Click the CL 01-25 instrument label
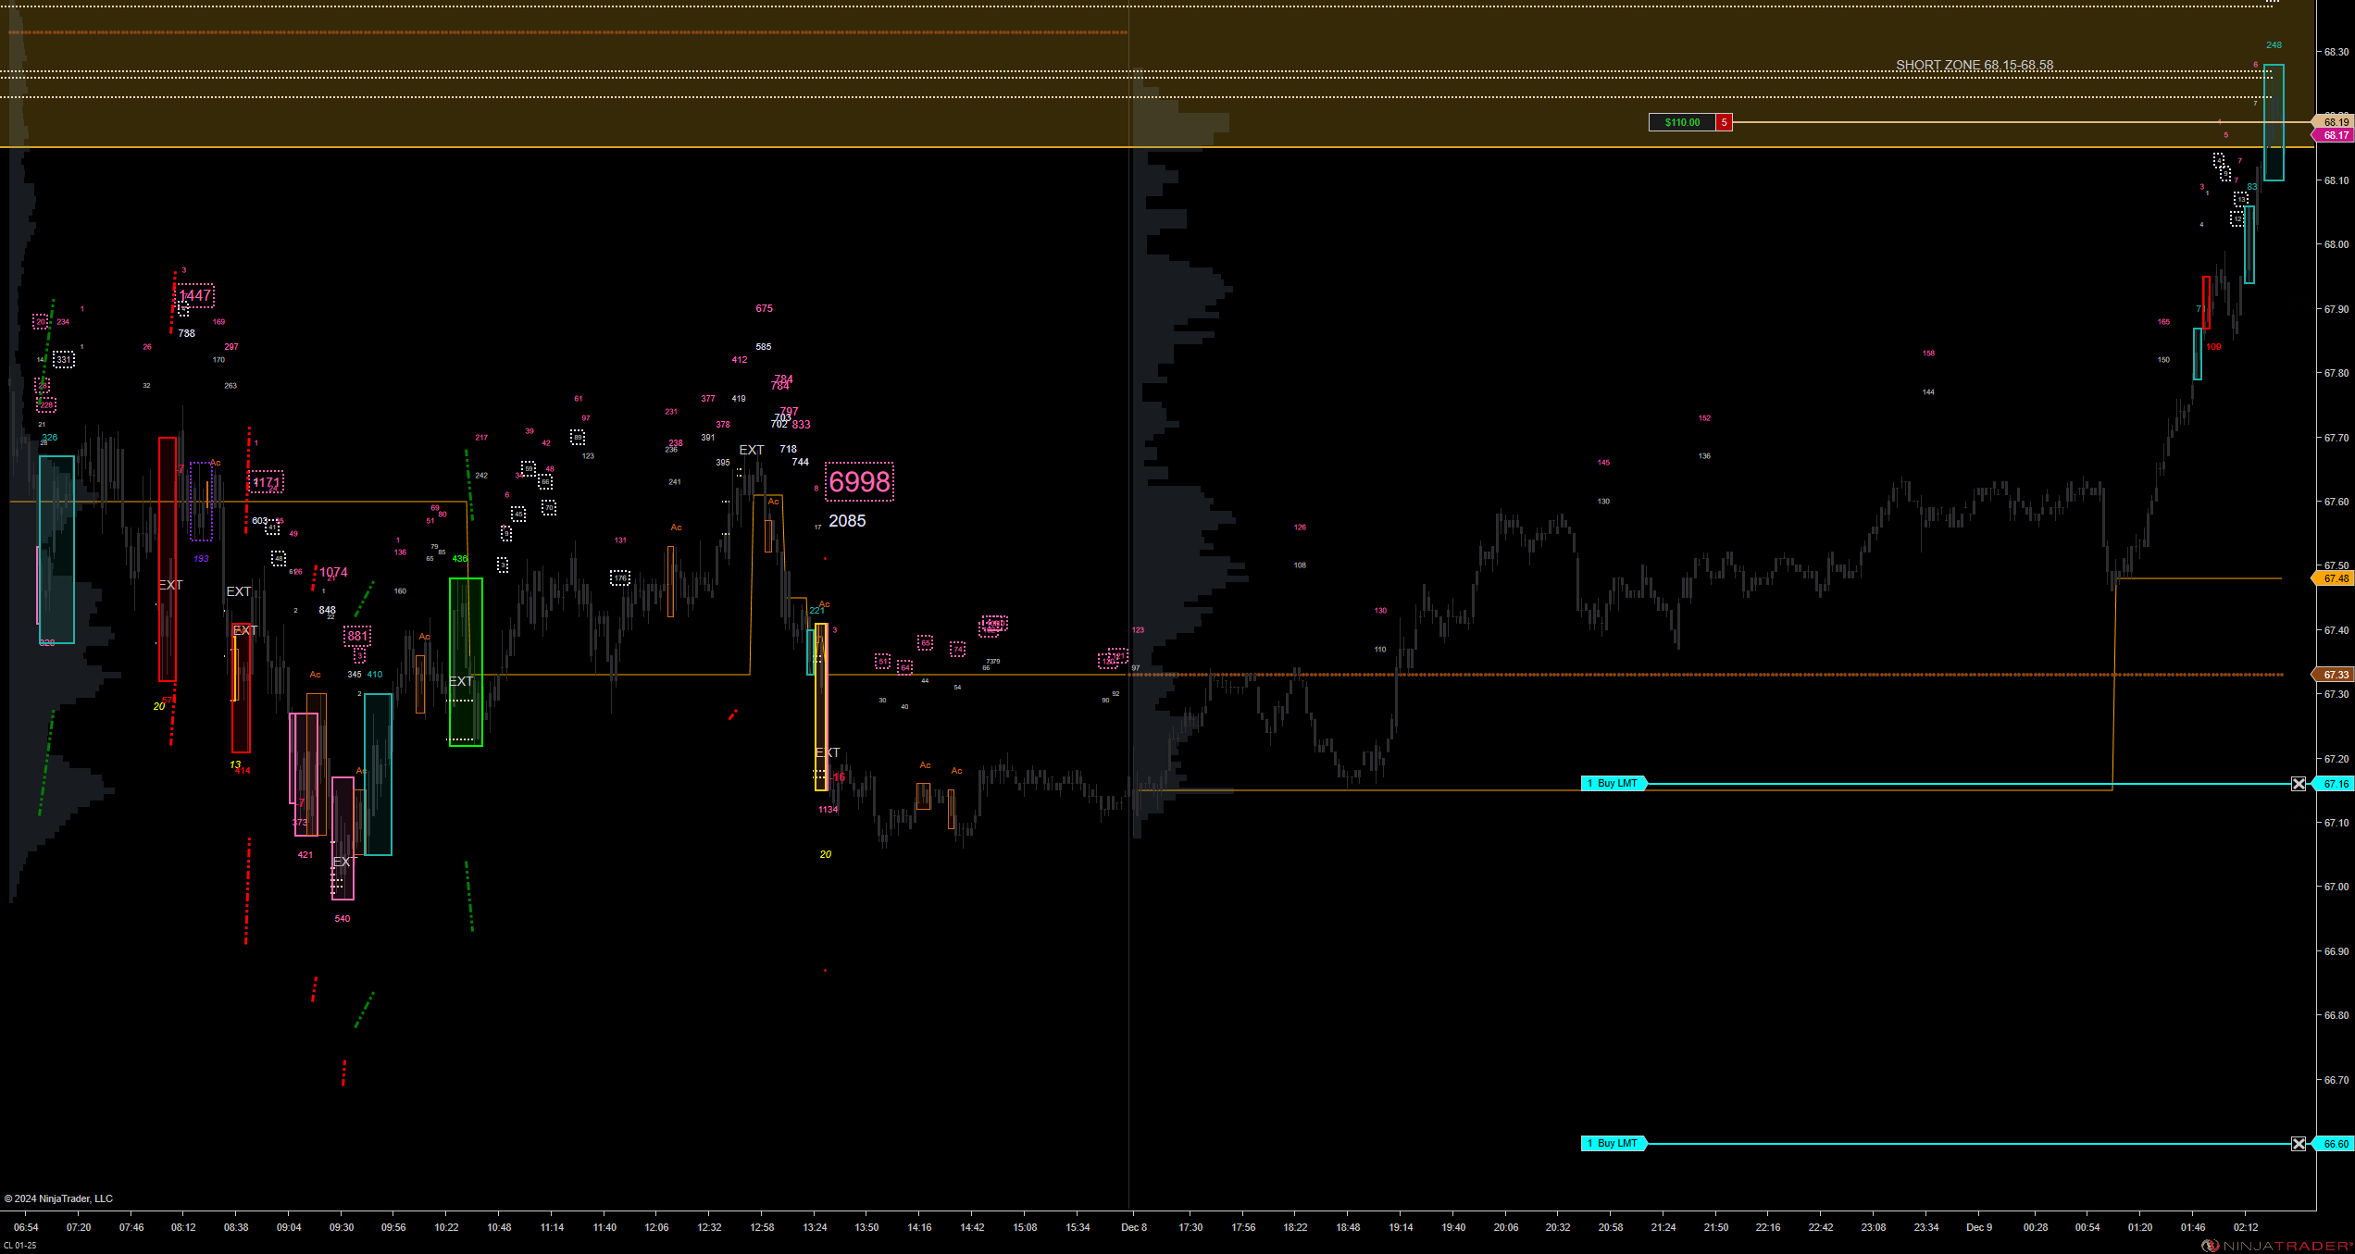2355x1254 pixels. pyautogui.click(x=19, y=1246)
